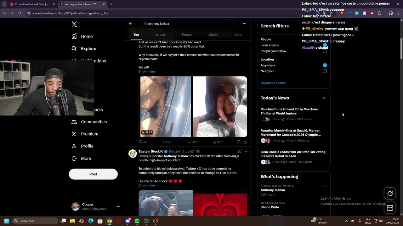Click the Post button
The width and height of the screenshot is (403, 226).
coord(93,174)
